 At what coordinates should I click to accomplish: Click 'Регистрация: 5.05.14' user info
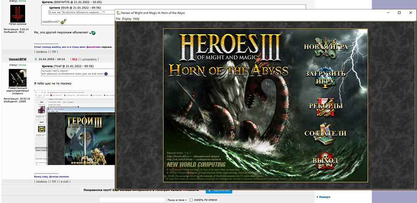coord(16,29)
